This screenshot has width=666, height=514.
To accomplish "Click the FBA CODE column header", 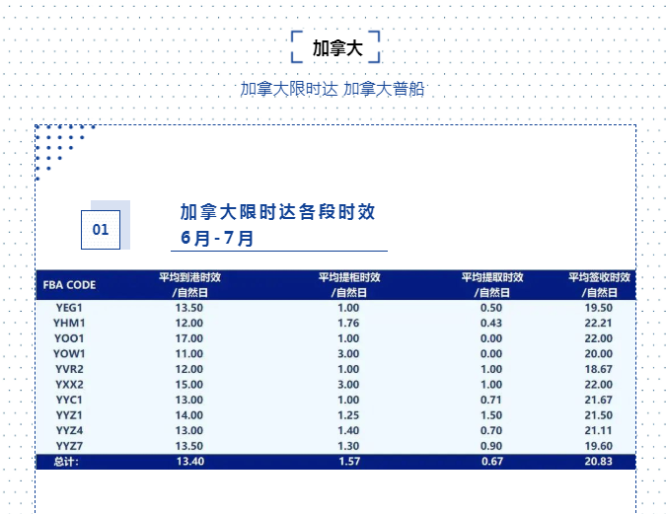I will tap(69, 285).
